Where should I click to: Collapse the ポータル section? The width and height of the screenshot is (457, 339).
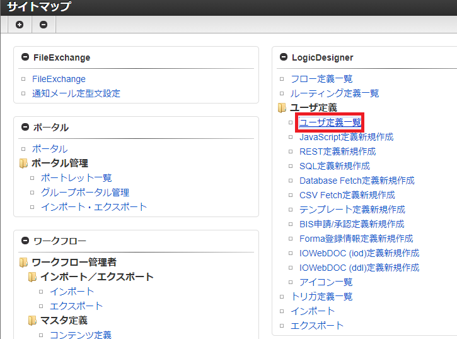tap(25, 127)
